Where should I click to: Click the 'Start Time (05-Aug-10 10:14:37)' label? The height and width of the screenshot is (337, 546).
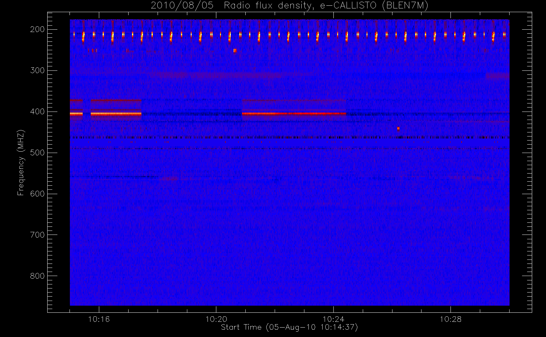tap(289, 327)
